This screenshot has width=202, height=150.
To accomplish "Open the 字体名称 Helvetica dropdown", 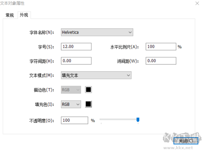I will [x=97, y=32].
